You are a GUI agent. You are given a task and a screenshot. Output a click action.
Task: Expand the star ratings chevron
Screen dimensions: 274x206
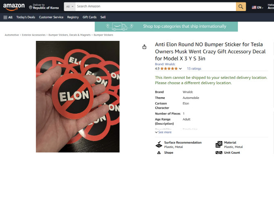point(180,69)
